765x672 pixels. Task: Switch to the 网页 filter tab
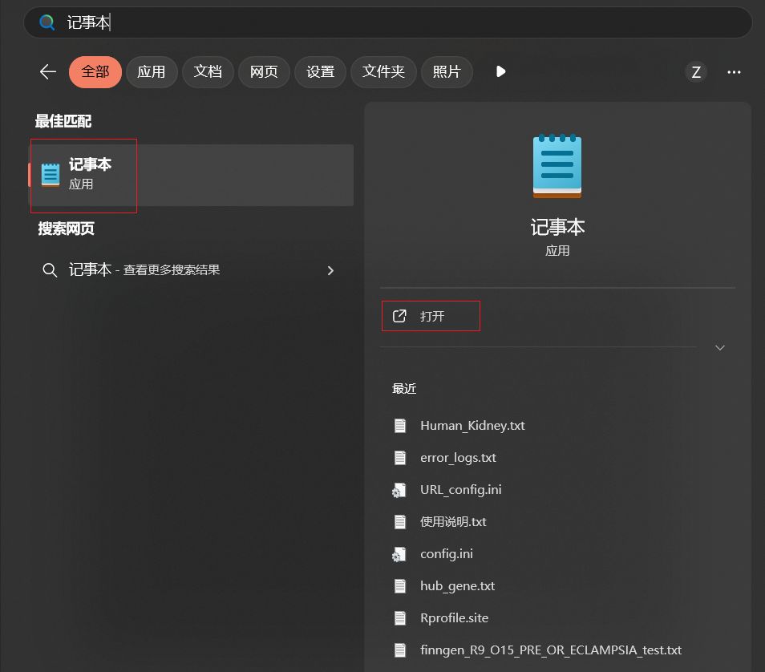coord(264,71)
